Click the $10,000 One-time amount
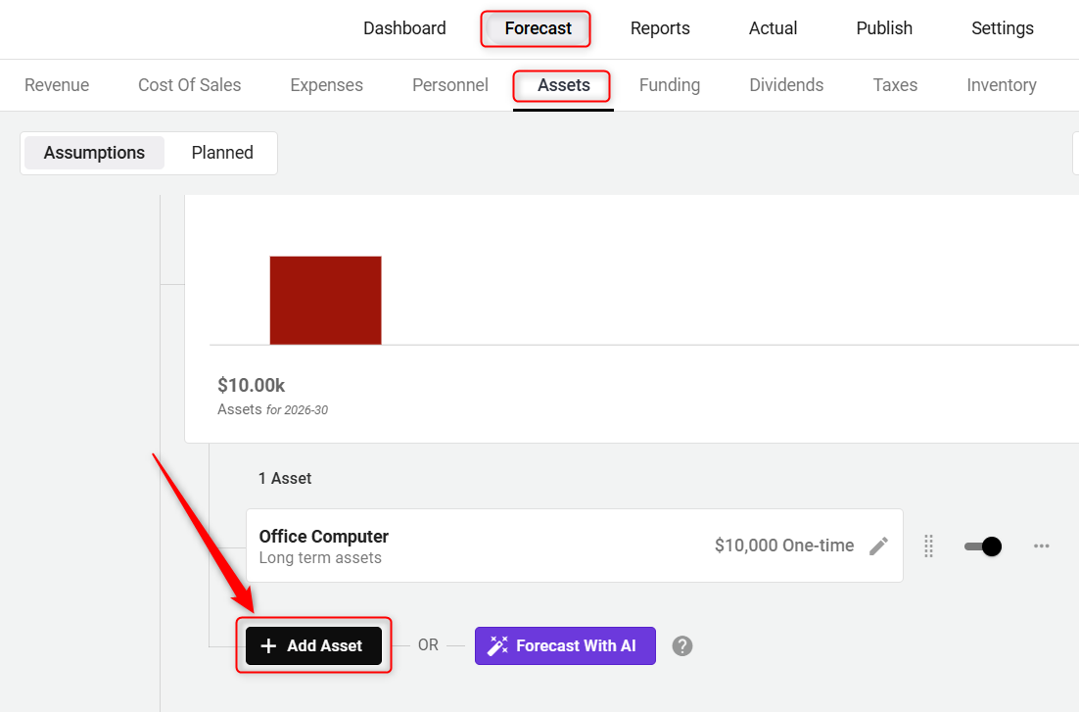 (783, 546)
